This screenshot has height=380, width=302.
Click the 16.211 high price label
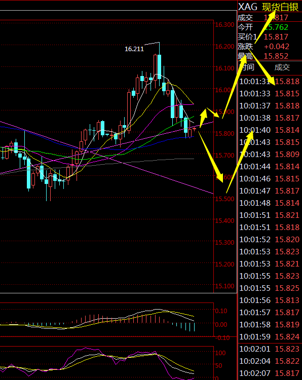[134, 49]
